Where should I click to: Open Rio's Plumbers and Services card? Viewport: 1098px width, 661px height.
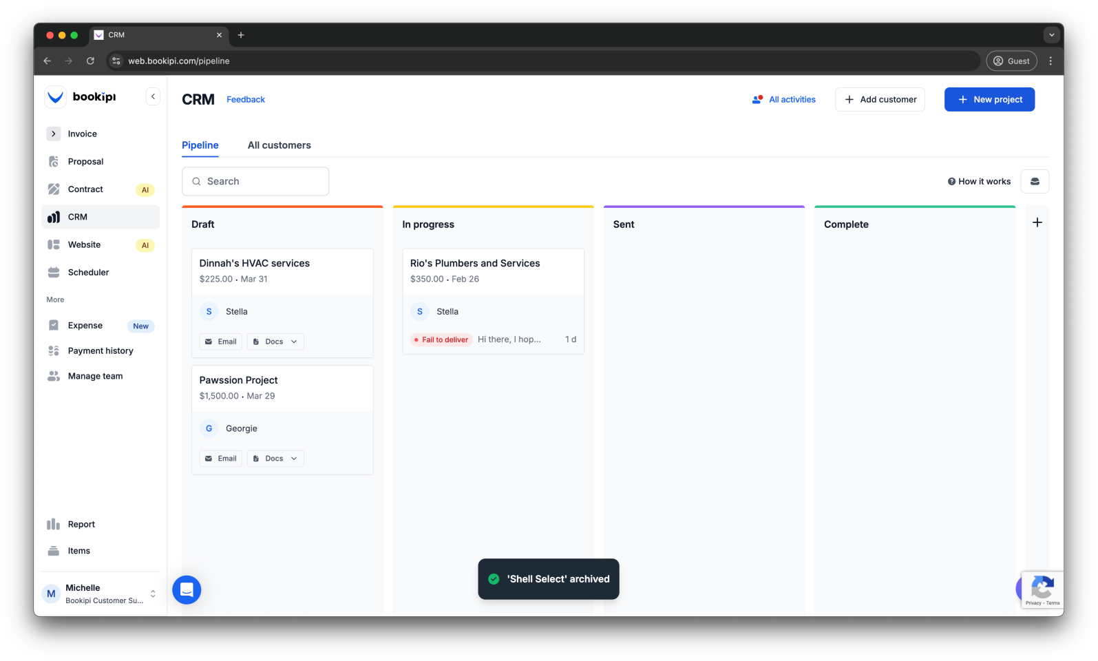493,302
